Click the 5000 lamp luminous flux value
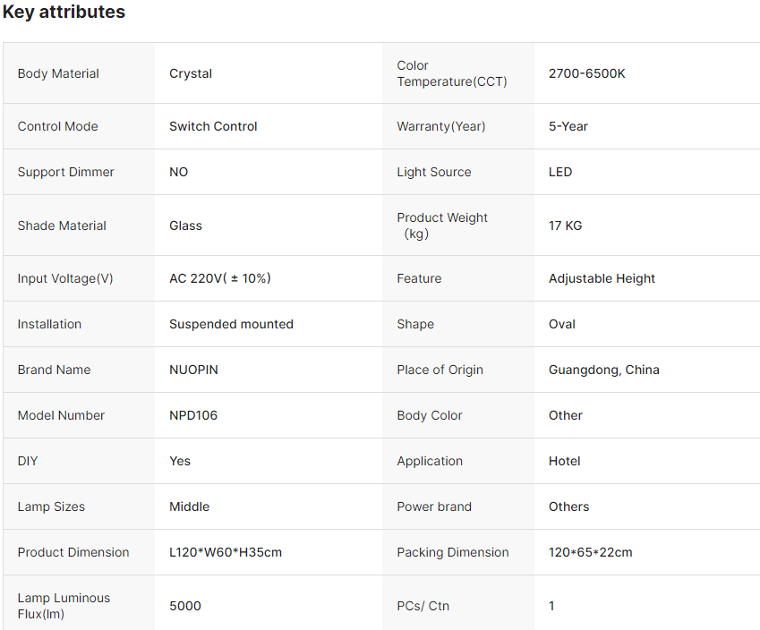760x630 pixels. (185, 606)
